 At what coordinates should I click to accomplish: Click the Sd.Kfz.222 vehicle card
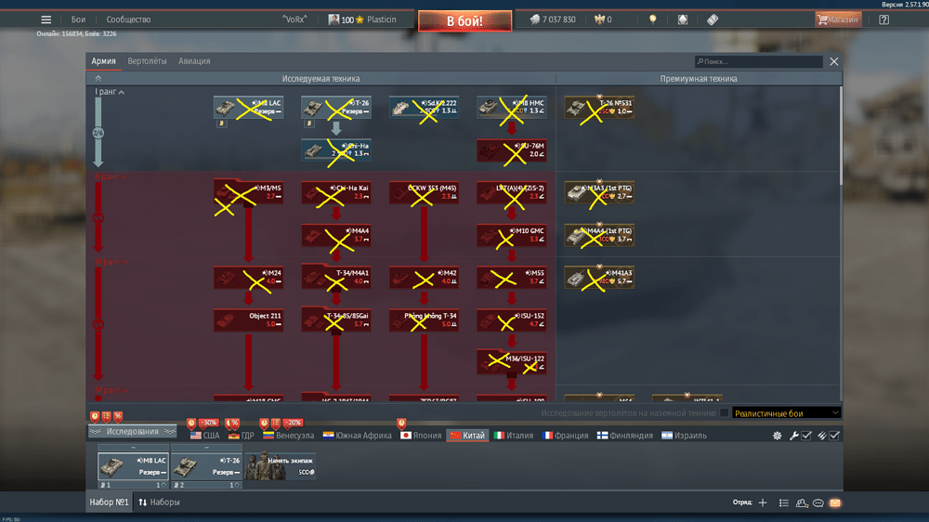click(x=424, y=107)
